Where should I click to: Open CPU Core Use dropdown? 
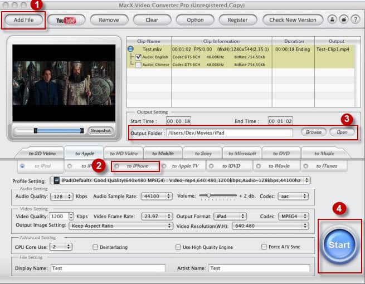pos(61,247)
